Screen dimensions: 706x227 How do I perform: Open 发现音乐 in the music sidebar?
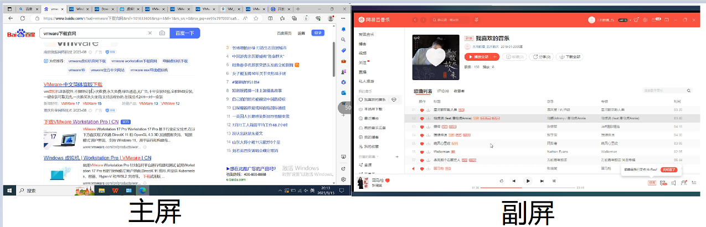pos(367,34)
